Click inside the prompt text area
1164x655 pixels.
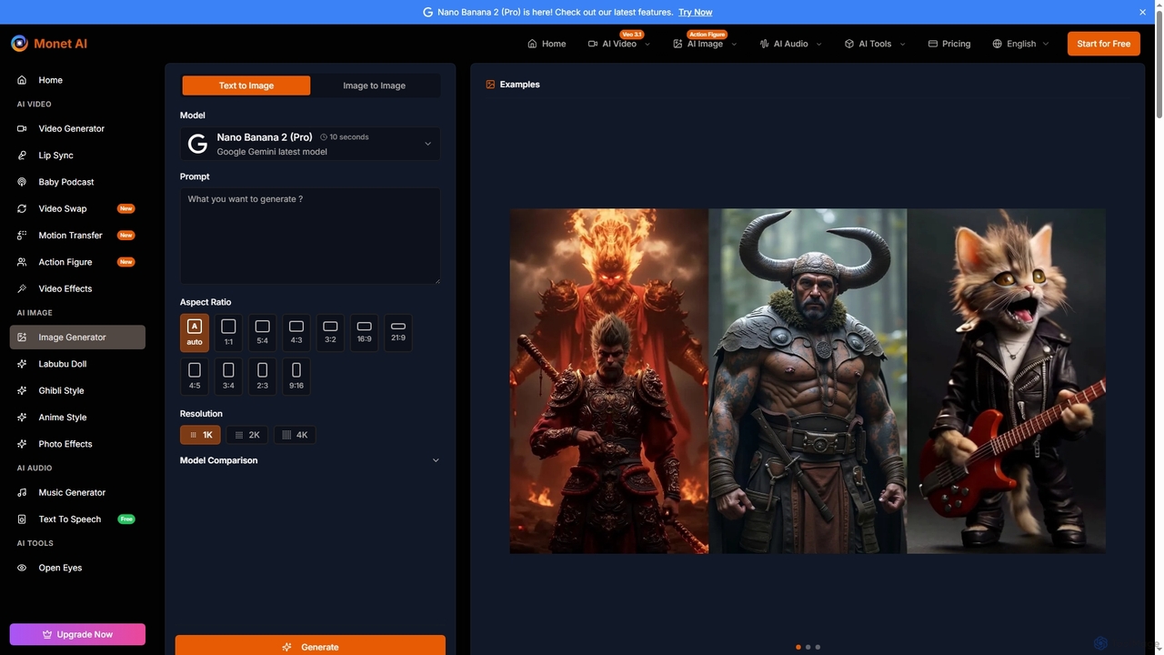[310, 236]
